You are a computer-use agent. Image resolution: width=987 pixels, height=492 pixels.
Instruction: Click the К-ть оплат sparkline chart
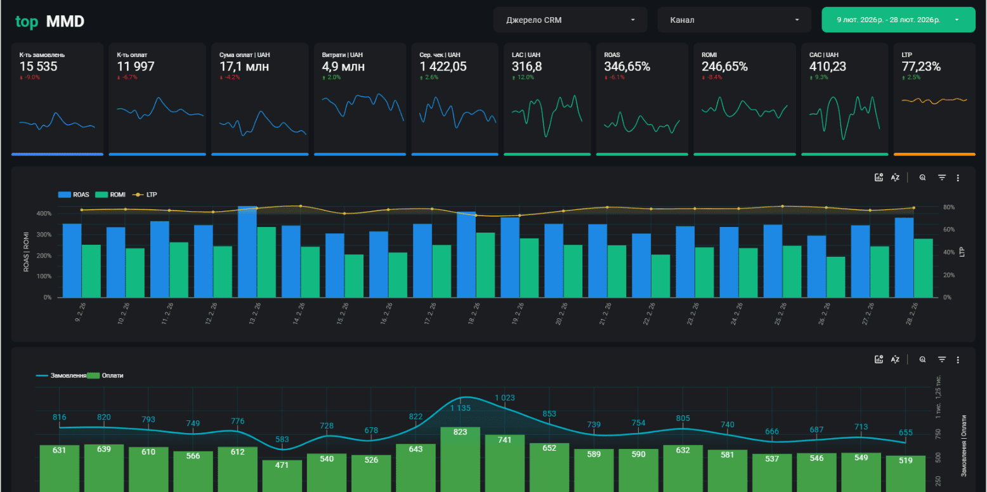[x=160, y=108]
